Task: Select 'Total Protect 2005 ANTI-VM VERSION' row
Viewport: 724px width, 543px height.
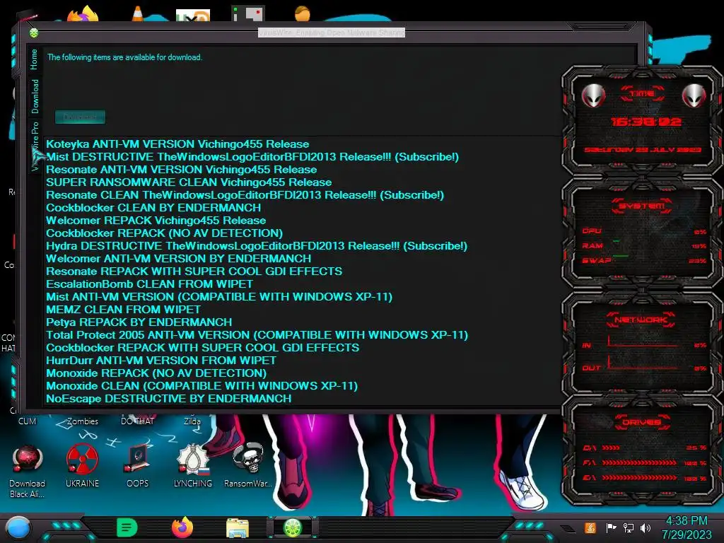Action: click(x=257, y=334)
